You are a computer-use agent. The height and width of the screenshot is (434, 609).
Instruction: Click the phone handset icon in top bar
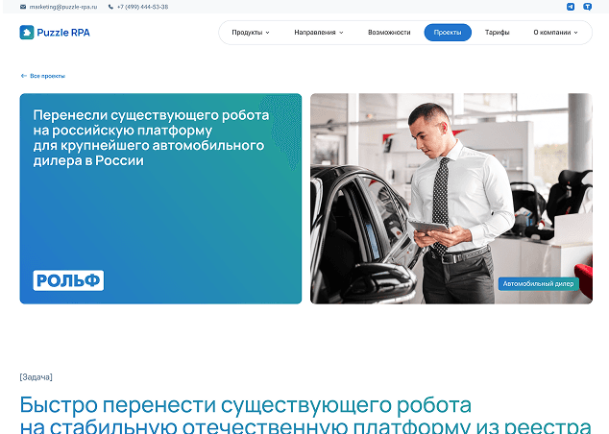click(x=110, y=7)
